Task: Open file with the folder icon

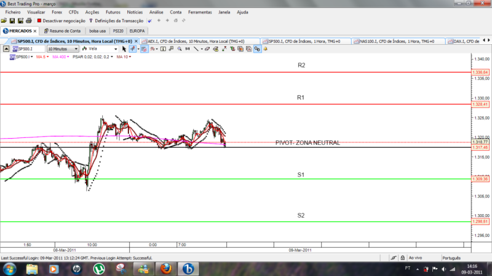Action: pos(4,21)
